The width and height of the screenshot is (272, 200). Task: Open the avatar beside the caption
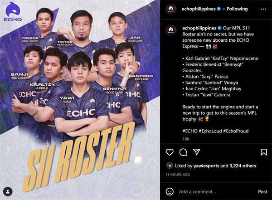(171, 30)
